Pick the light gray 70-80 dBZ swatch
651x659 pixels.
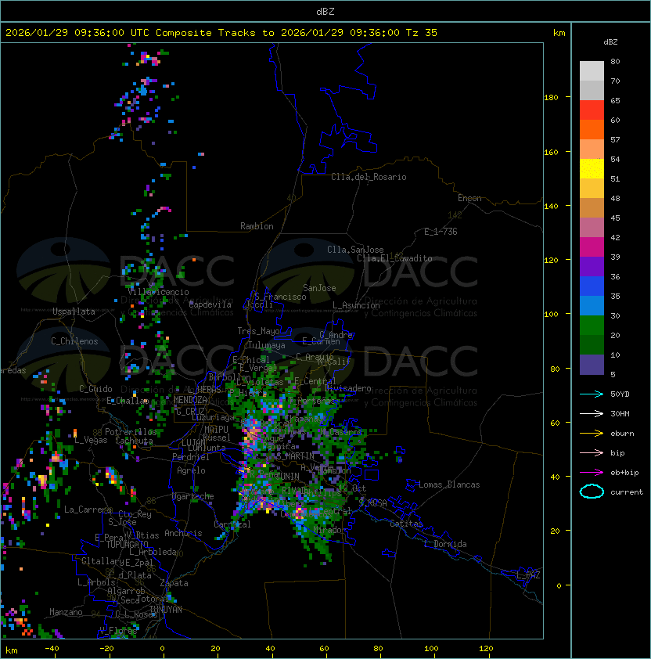click(592, 71)
